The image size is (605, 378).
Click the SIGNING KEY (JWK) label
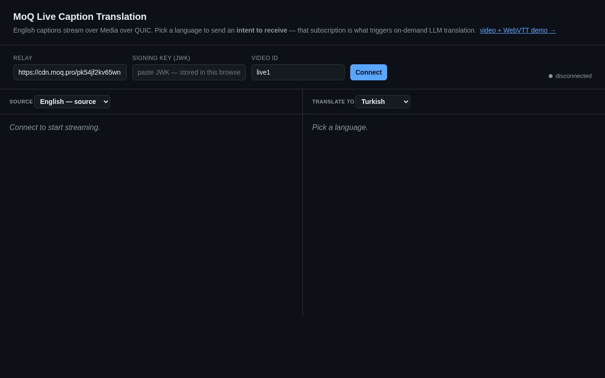coord(161,58)
